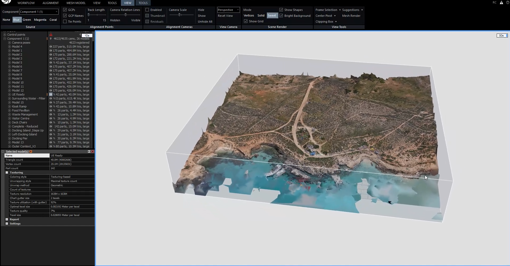Hide the Docking Pier model via eye icon
This screenshot has width=510, height=266.
pyautogui.click(x=51, y=138)
